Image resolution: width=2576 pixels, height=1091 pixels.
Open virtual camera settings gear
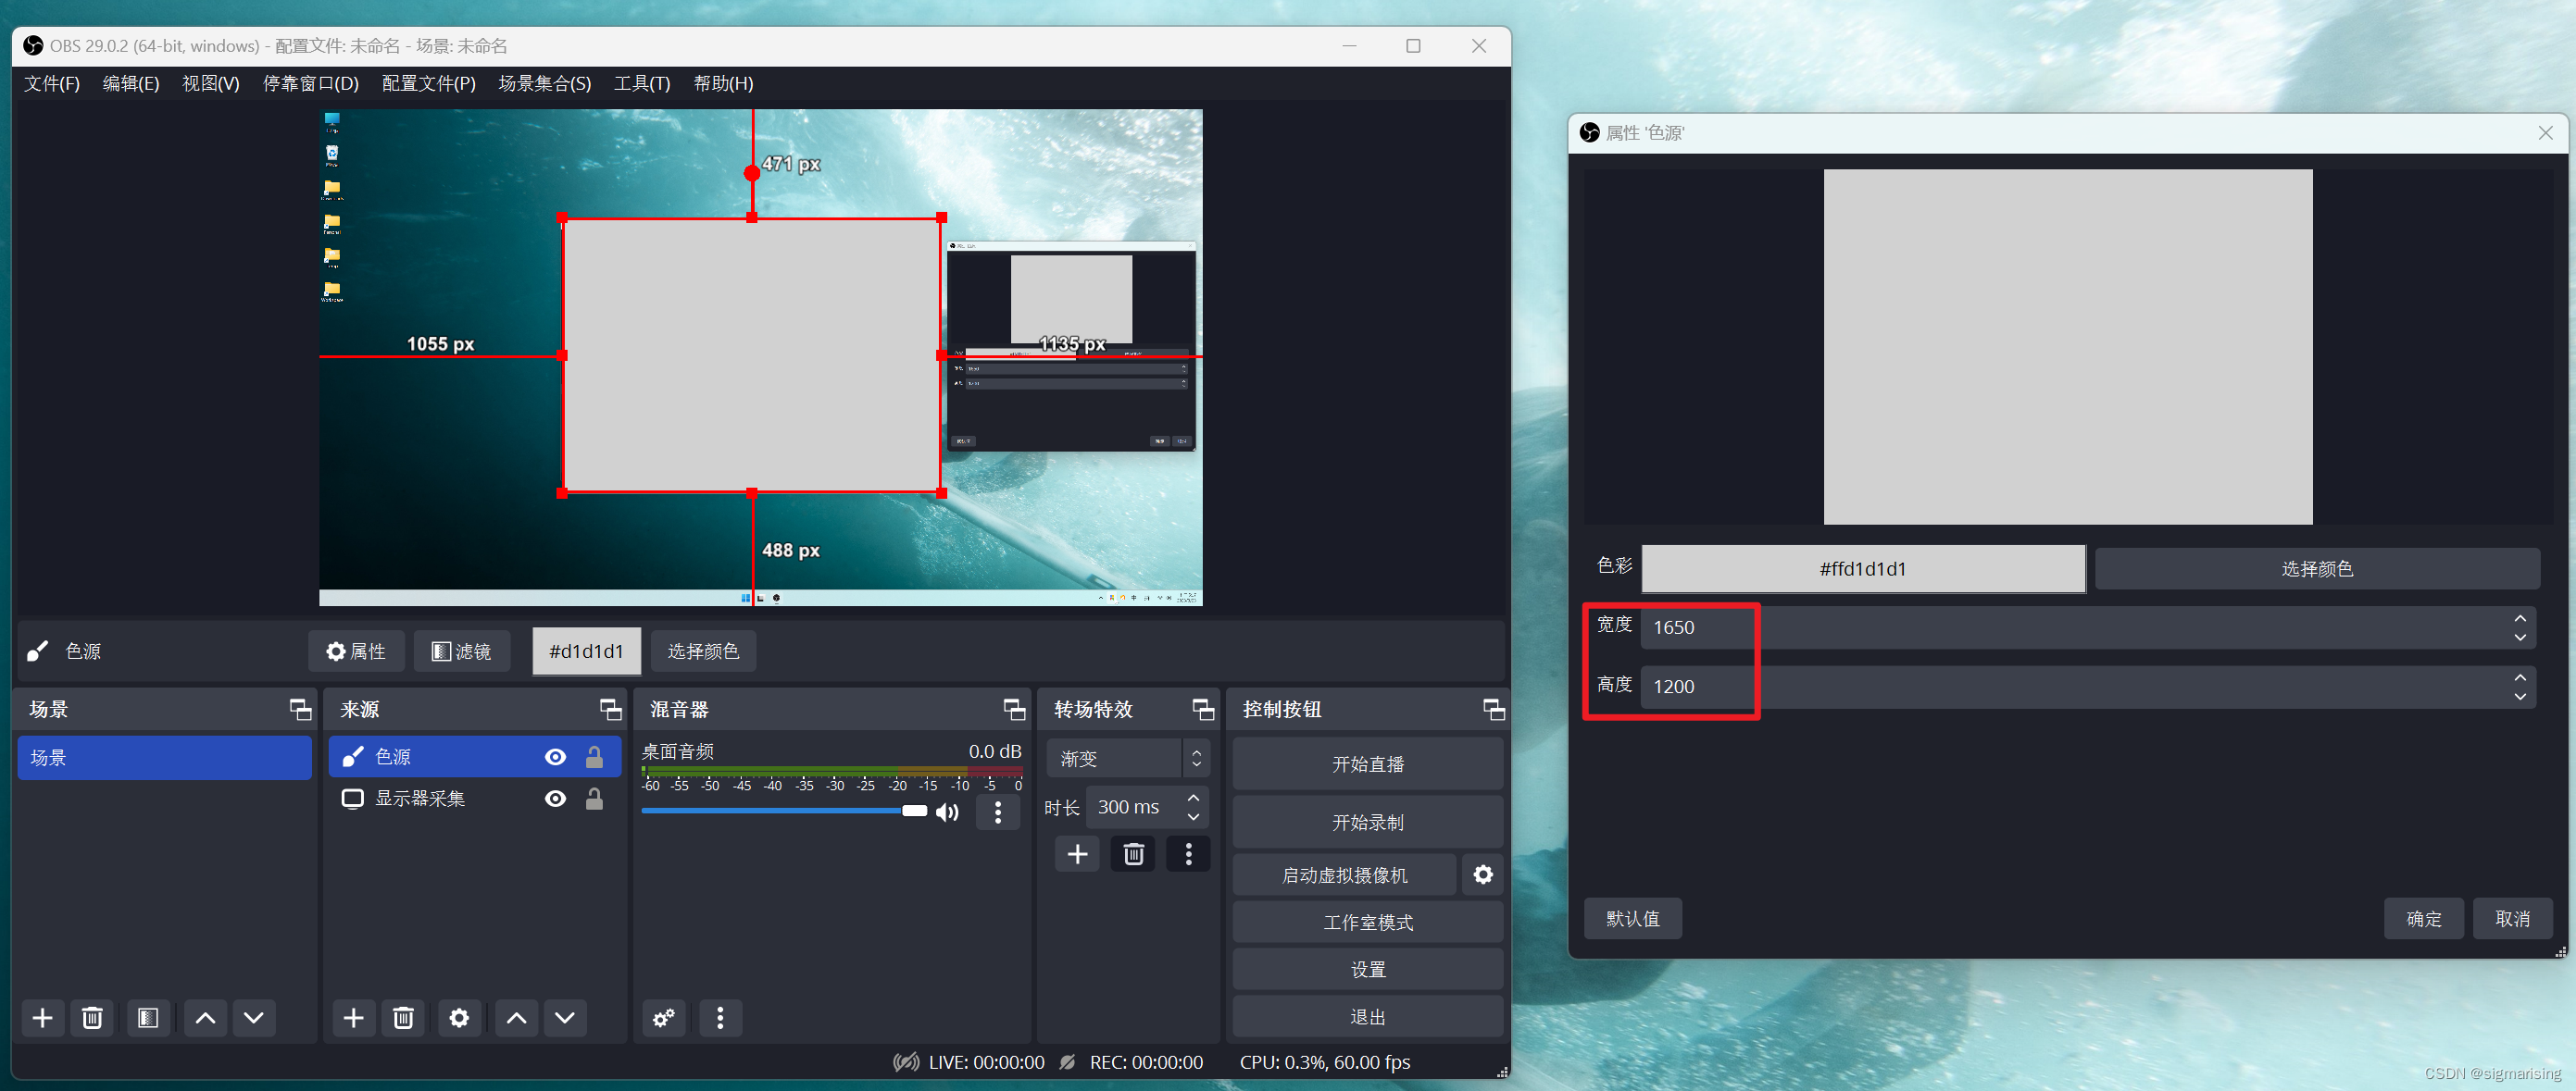pyautogui.click(x=1483, y=875)
